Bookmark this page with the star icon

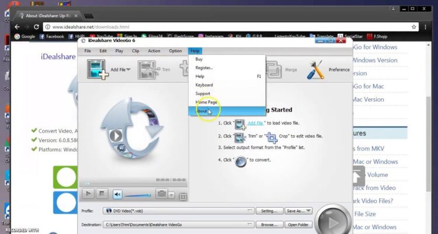coord(413,27)
